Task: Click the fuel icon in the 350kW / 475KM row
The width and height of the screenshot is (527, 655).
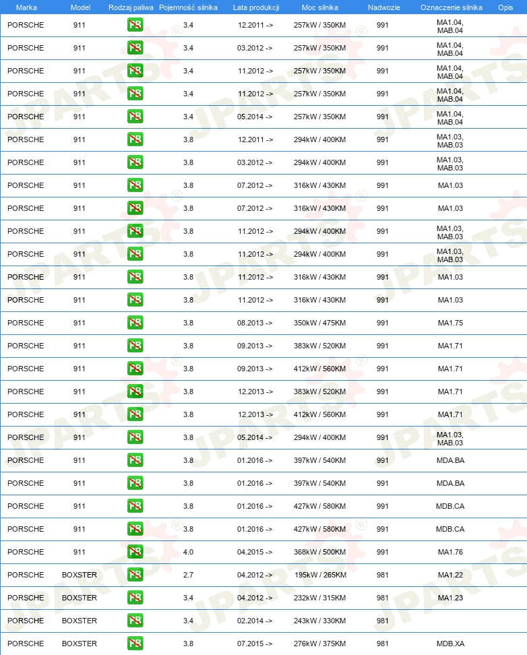Action: click(135, 323)
